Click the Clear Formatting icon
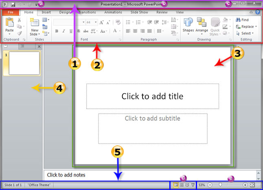Image resolution: width=263 pixels, height=190 pixels. [x=118, y=22]
